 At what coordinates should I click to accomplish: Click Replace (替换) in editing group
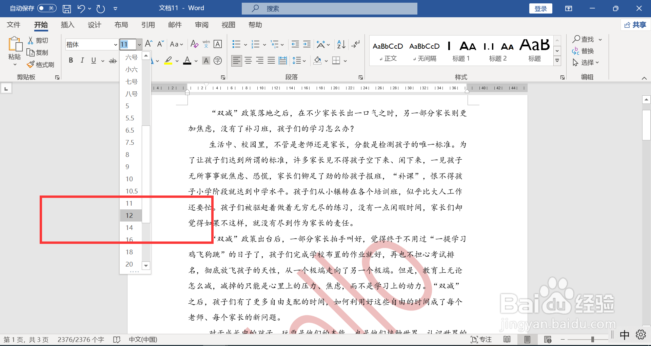[x=583, y=51]
